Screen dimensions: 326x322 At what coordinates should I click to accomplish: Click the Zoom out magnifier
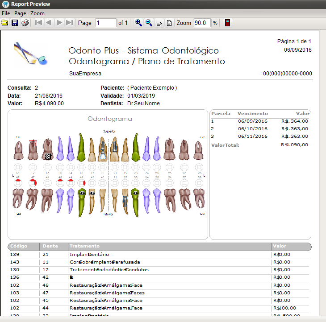point(149,23)
